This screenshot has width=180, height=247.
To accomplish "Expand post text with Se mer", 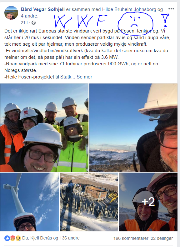I will tap(84, 77).
